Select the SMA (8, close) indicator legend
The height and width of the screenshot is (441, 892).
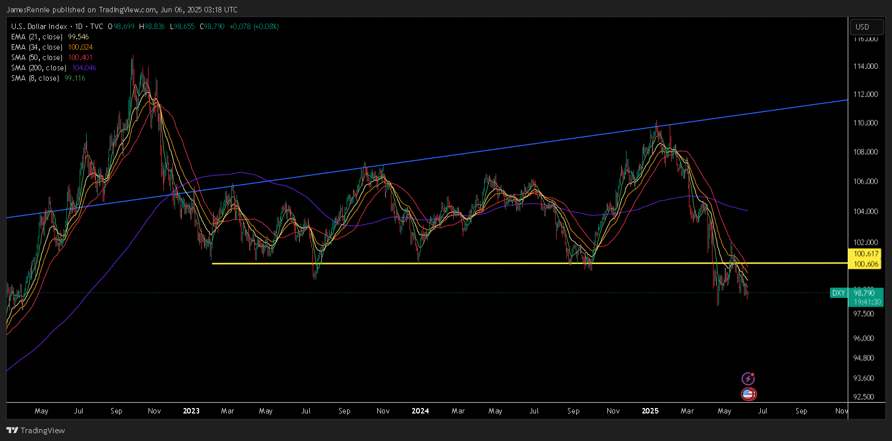[49, 78]
